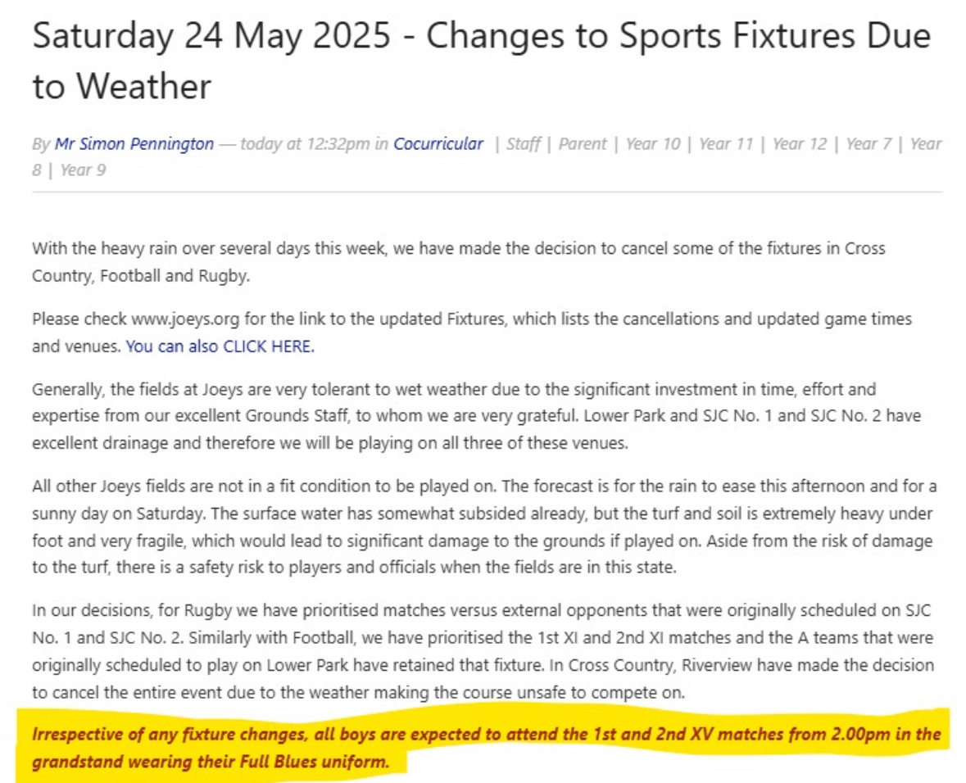Screen dimensions: 966x783
Task: Click the 'today at 12:32pm' timestamp
Action: (305, 143)
